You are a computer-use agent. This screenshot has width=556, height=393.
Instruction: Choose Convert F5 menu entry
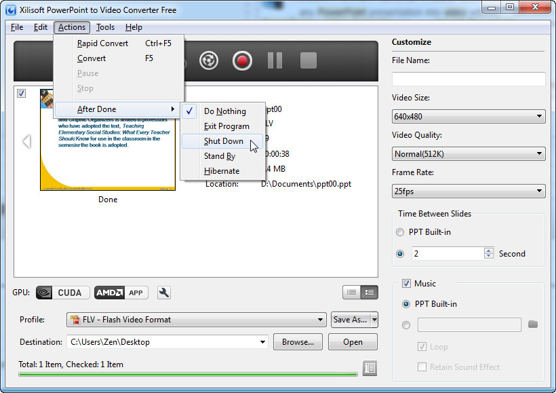(119, 58)
